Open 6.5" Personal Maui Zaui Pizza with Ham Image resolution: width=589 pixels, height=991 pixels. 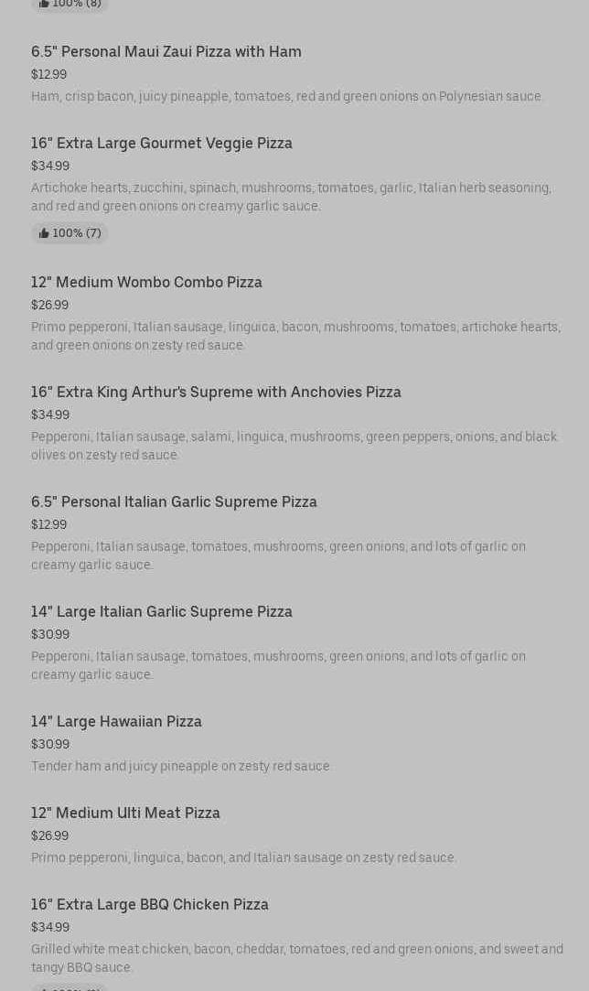coord(166,52)
